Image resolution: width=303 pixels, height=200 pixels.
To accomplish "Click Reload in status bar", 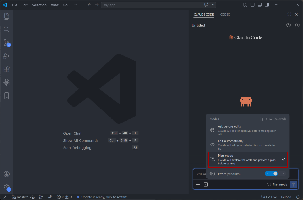I will pyautogui.click(x=286, y=197).
